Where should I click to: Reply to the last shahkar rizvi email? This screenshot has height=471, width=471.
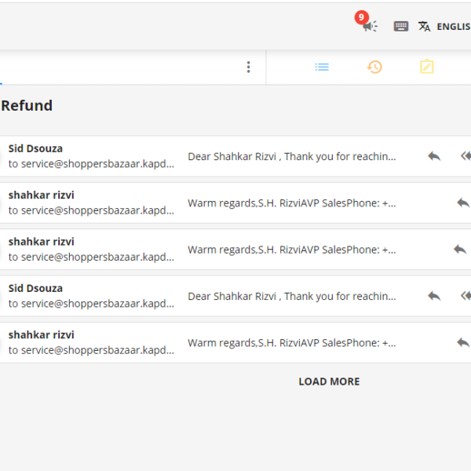(x=463, y=342)
